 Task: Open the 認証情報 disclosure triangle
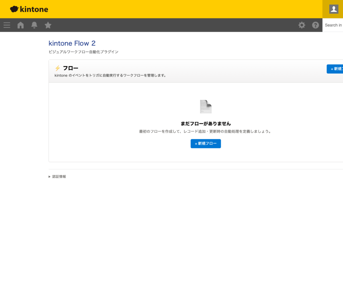coord(50,176)
